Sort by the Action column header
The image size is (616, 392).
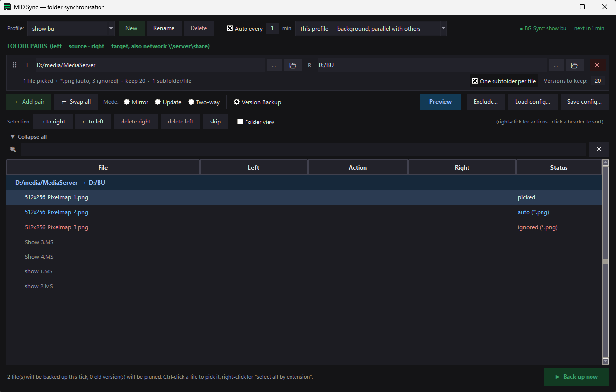358,168
